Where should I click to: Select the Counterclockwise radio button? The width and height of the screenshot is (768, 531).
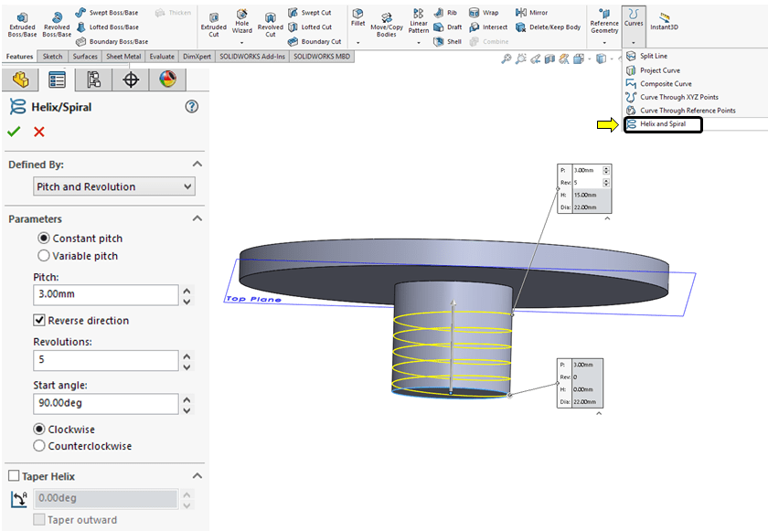tap(39, 446)
